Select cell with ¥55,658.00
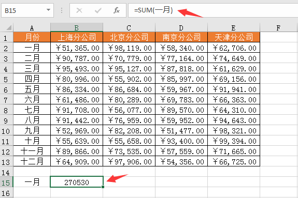This screenshot has height=198, width=298. [x=129, y=141]
